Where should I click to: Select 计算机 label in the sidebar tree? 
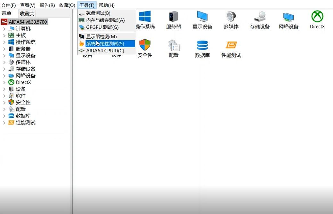(23, 29)
